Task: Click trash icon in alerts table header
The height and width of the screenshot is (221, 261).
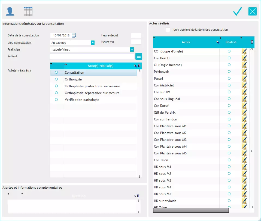Action: click(138, 196)
